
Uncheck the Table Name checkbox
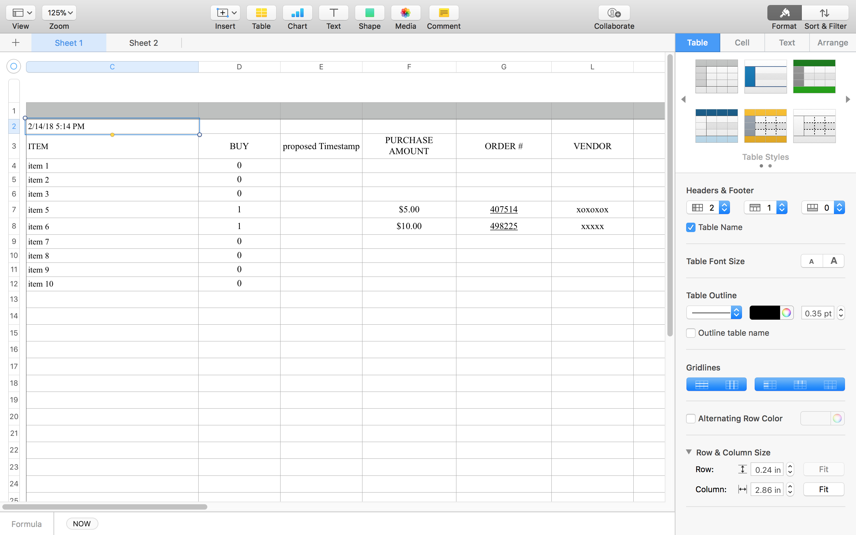690,227
